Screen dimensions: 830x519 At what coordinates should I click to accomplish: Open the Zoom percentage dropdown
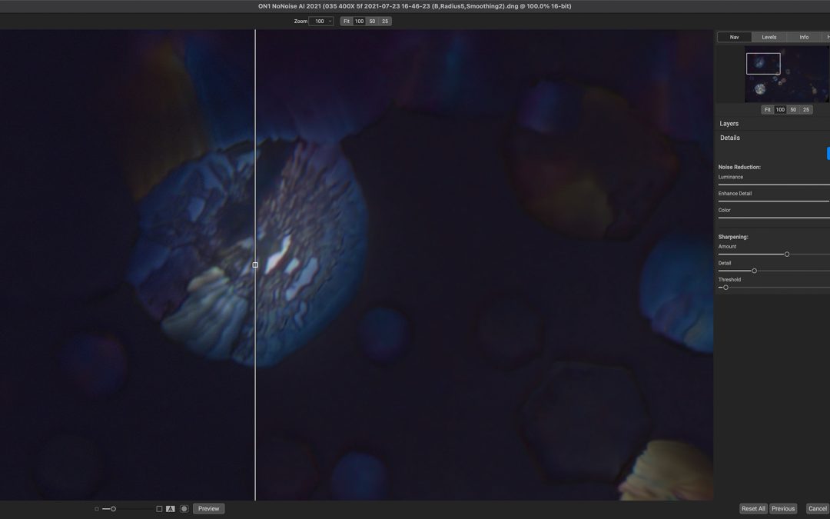coord(320,22)
